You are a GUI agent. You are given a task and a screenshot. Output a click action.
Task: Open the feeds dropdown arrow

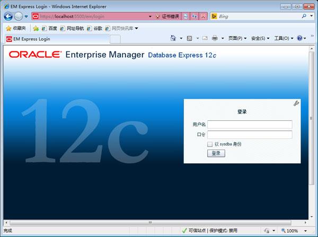tap(198, 38)
